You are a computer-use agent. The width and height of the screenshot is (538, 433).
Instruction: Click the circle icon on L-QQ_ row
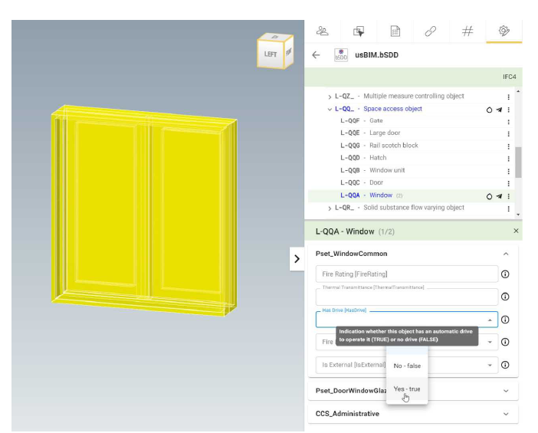[489, 110]
